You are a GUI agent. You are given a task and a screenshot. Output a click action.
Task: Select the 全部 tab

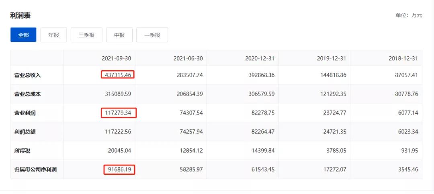click(x=23, y=35)
